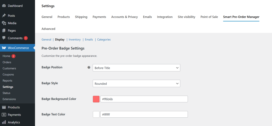Image resolution: width=272 pixels, height=126 pixels.
Task: Go to the Inventory sub-section link
Action: coord(75,40)
